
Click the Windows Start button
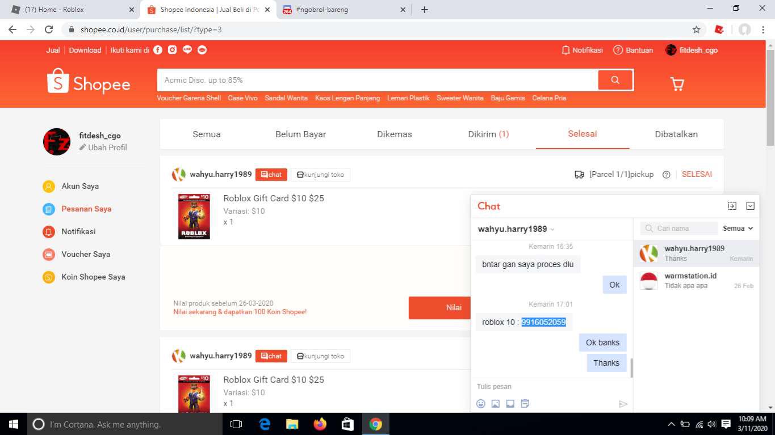click(x=14, y=424)
